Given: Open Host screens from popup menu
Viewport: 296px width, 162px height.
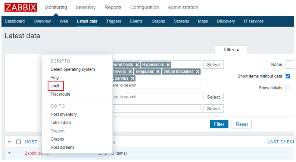Looking at the screenshot, I should tap(63, 148).
